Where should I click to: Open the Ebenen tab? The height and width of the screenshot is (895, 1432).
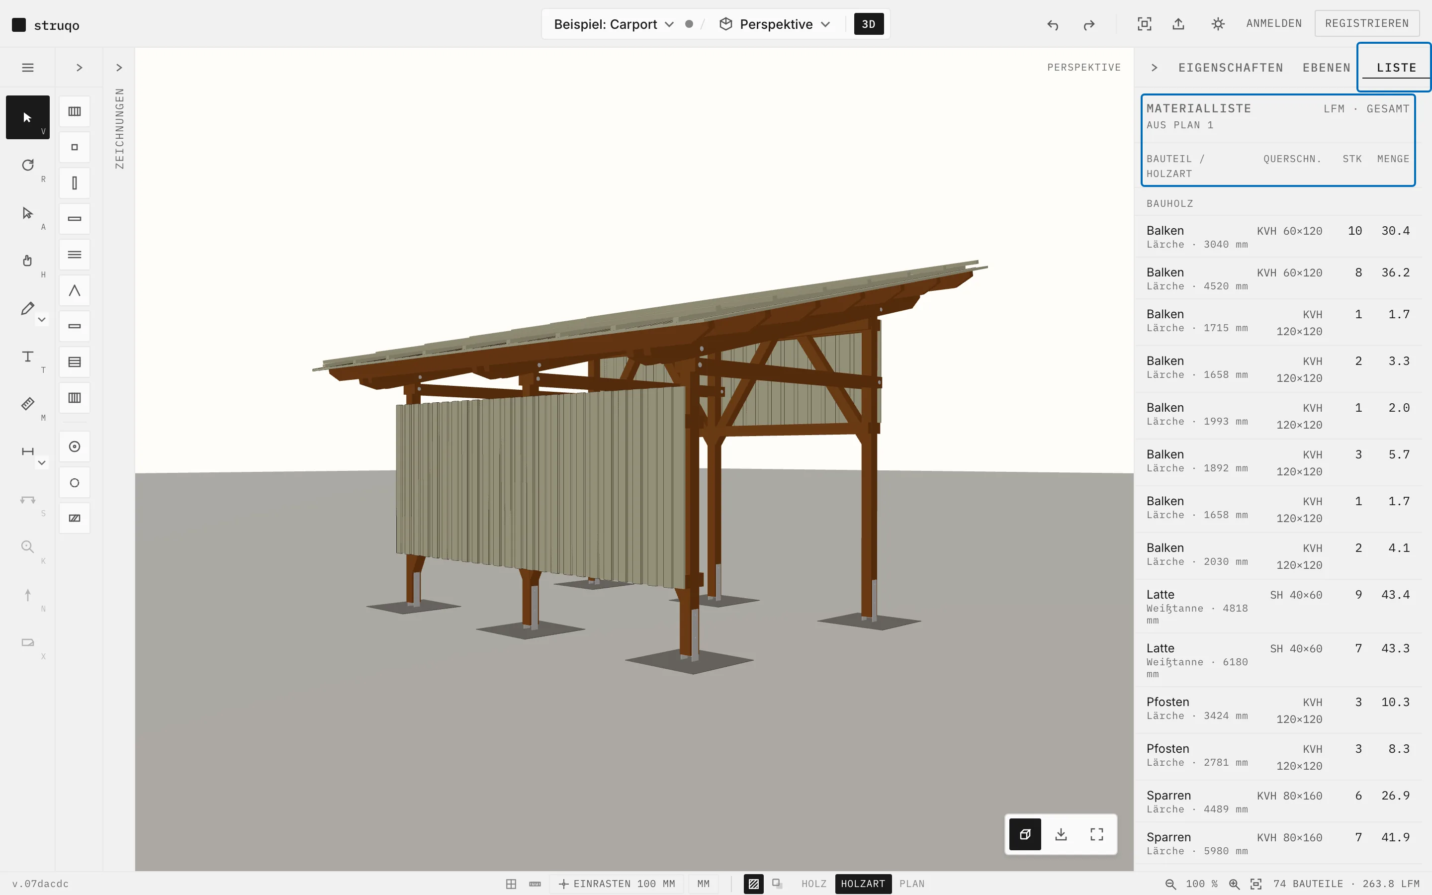point(1327,68)
